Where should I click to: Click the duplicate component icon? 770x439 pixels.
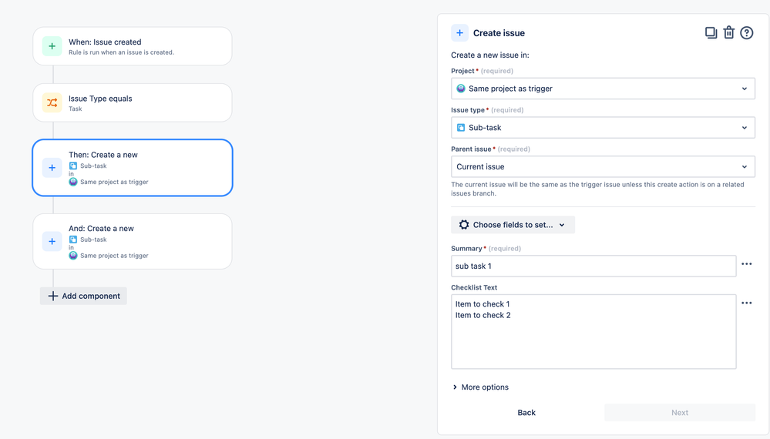click(x=711, y=33)
